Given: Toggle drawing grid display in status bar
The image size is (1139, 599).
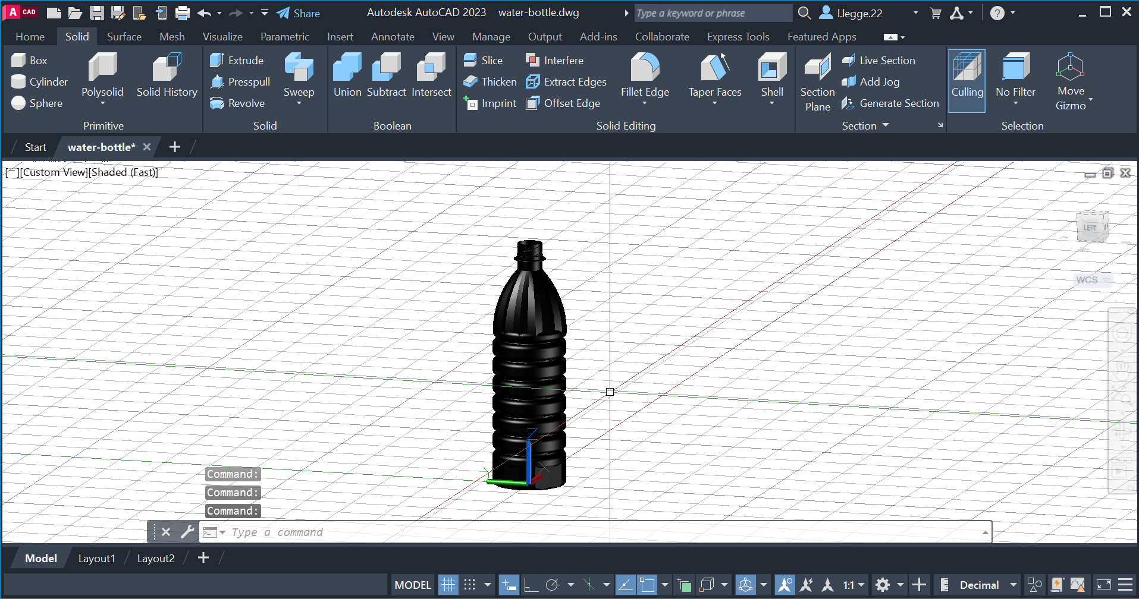Looking at the screenshot, I should (x=448, y=585).
